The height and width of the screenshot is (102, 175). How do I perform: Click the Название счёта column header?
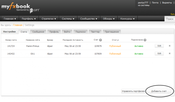33,40
